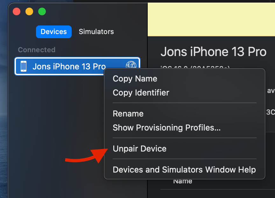Click the yellow banner above device details

coord(211,19)
